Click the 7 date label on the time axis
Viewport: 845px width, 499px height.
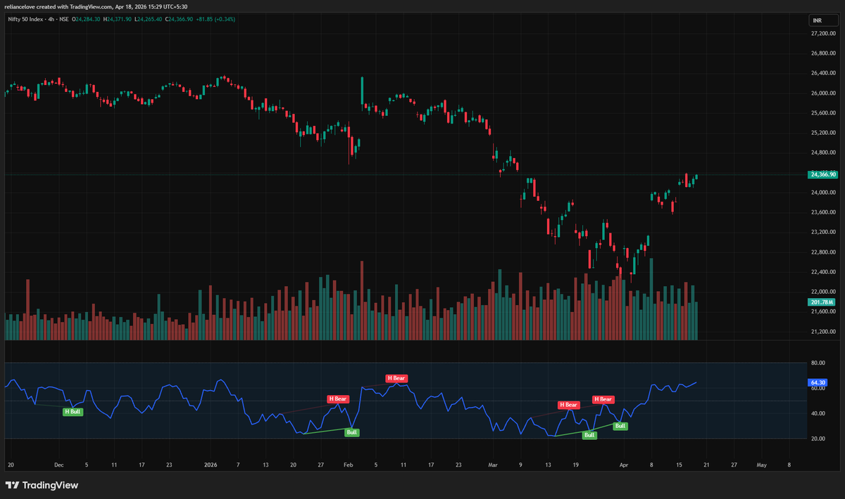(x=238, y=465)
